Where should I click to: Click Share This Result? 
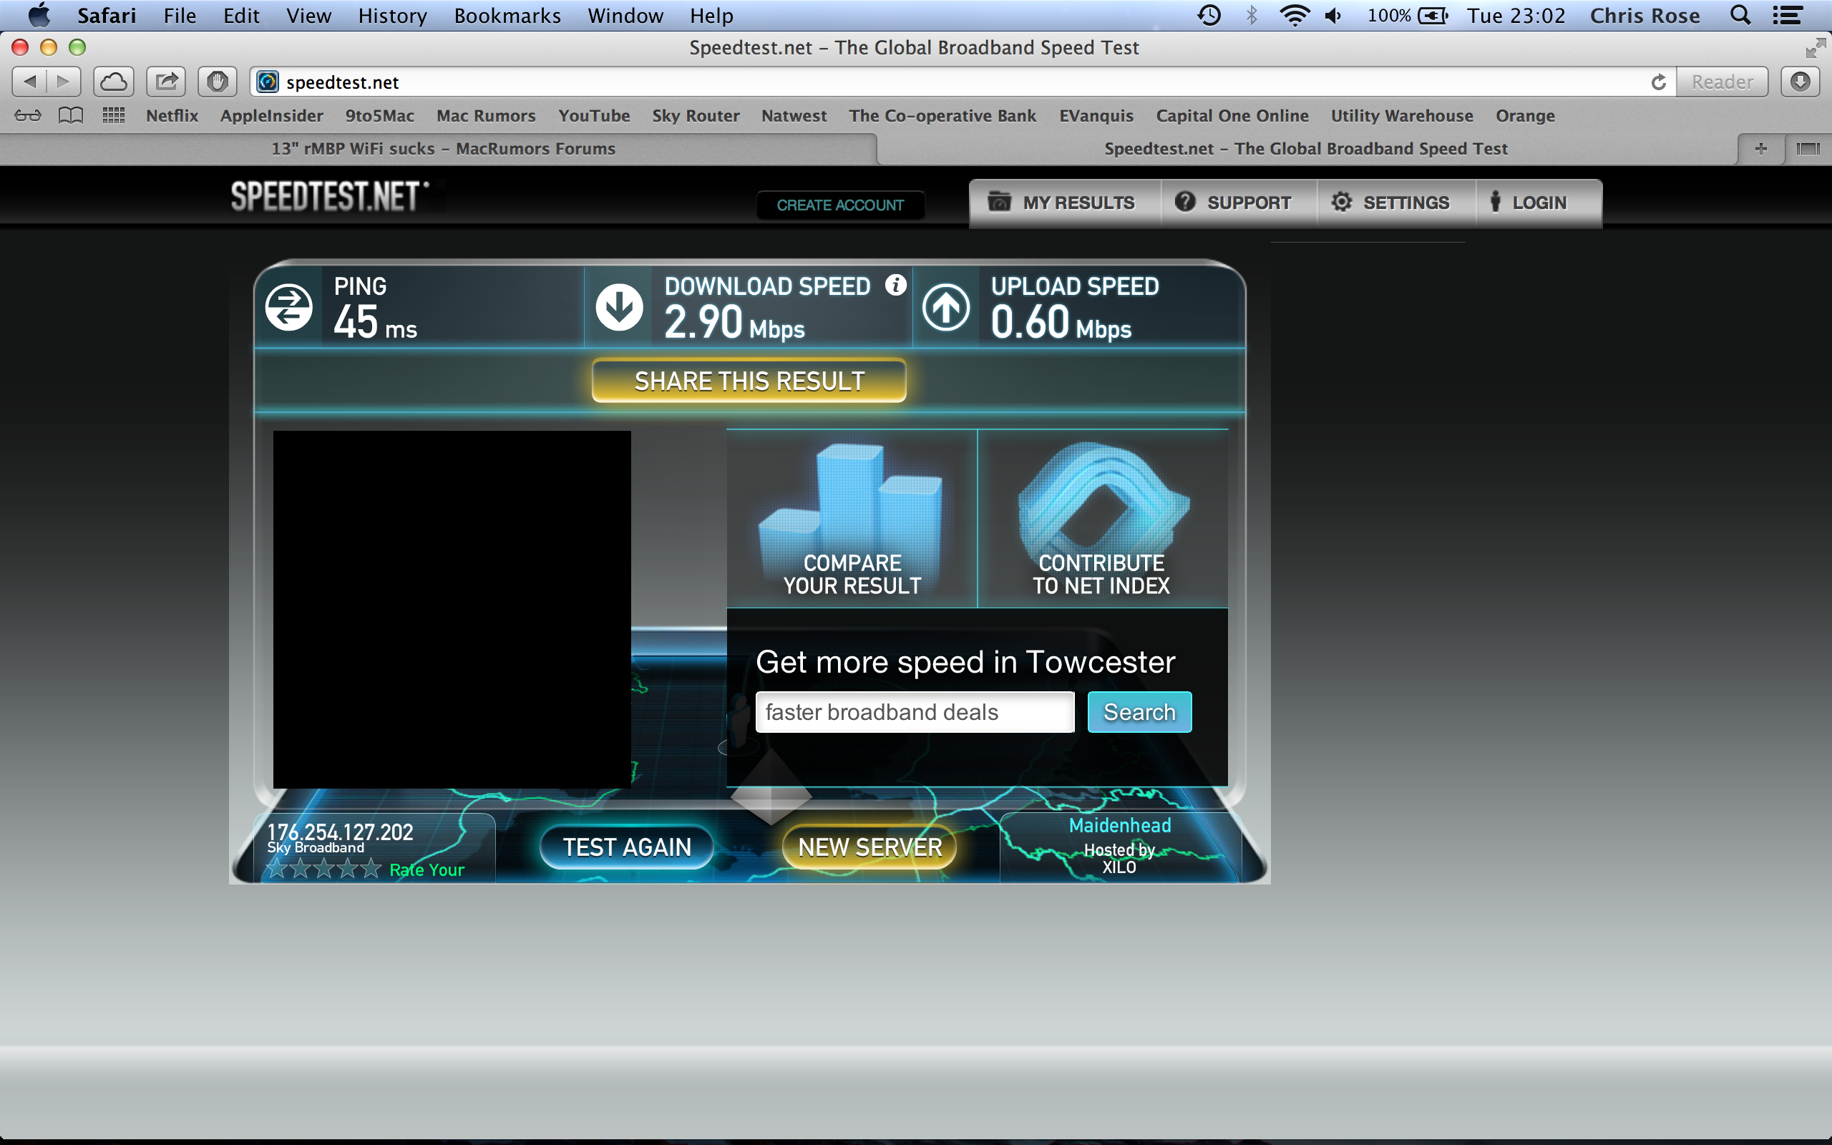[x=749, y=381]
